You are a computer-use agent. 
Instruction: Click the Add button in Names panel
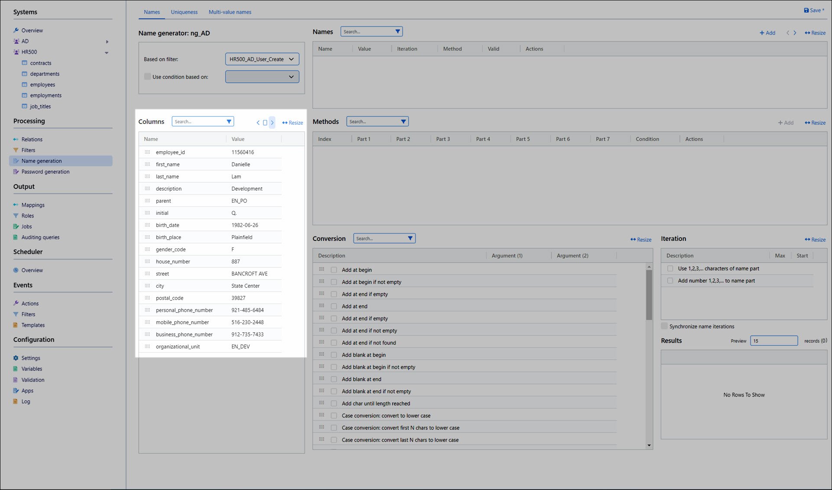pos(767,33)
